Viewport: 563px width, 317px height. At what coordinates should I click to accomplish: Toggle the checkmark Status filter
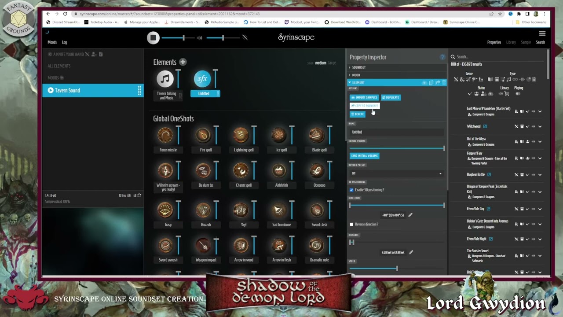tap(470, 94)
